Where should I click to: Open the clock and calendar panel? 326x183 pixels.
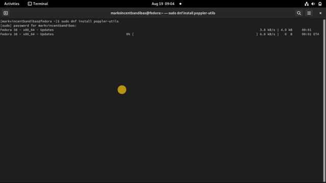point(163,4)
